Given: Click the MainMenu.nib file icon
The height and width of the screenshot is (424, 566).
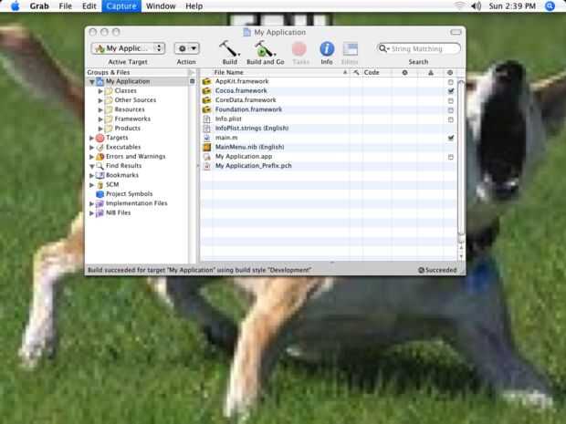Looking at the screenshot, I should pyautogui.click(x=206, y=147).
